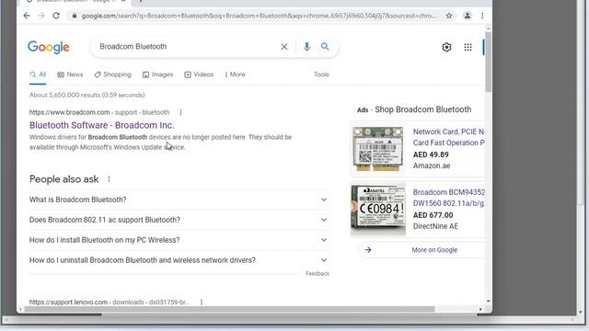The height and width of the screenshot is (331, 589).
Task: Click the Amazon.ae seller name
Action: (432, 165)
